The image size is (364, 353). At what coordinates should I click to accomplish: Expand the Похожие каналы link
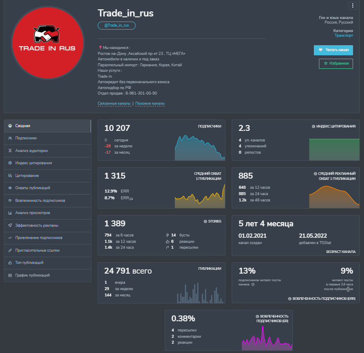(x=150, y=103)
